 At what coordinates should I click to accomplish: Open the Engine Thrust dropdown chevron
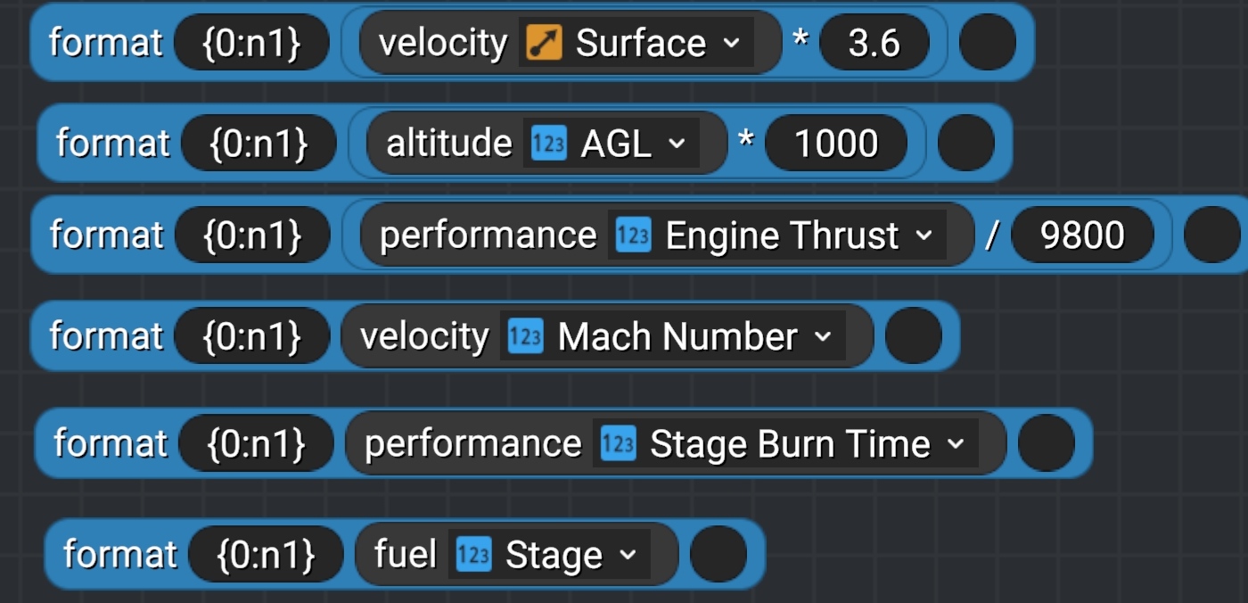924,235
